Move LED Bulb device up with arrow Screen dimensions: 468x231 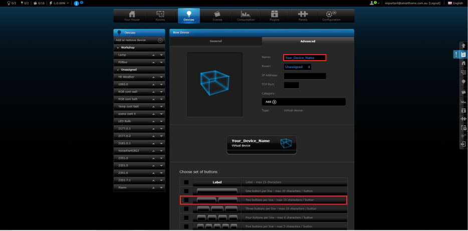tap(153, 121)
